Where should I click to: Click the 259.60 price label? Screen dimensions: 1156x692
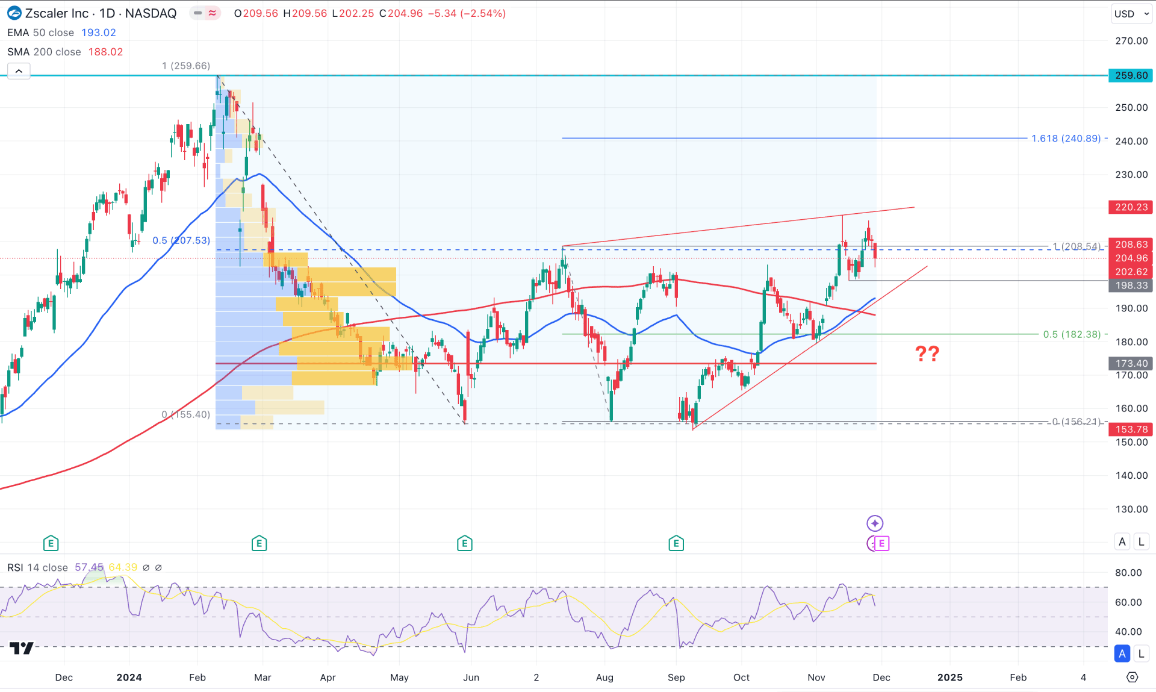pos(1131,75)
